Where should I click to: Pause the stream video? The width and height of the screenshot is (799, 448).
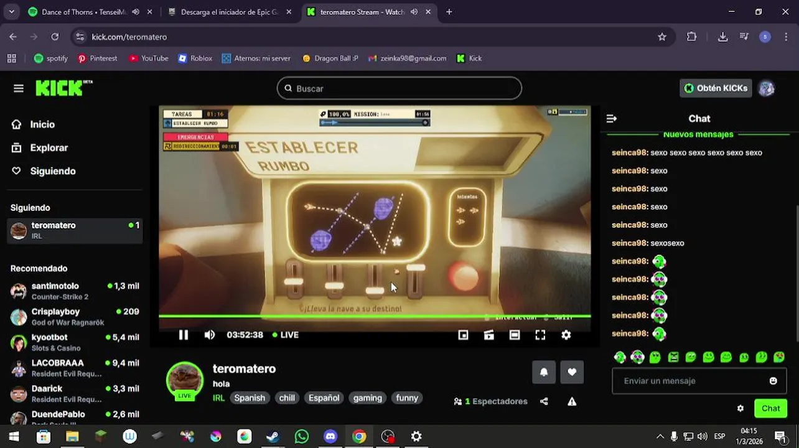184,335
